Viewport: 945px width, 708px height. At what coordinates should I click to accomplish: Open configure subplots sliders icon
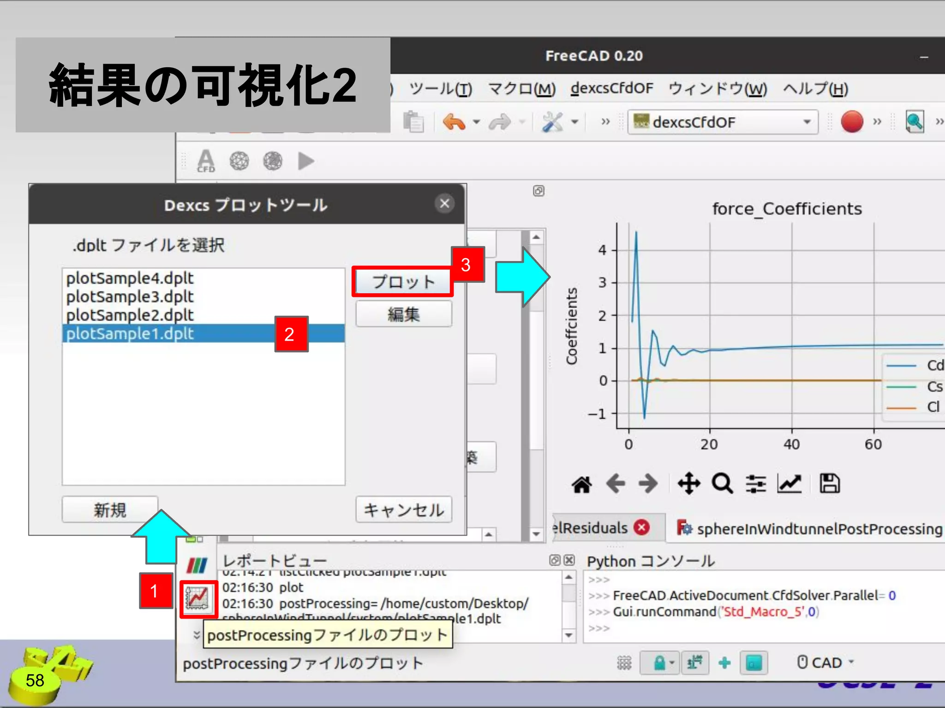pyautogui.click(x=756, y=484)
